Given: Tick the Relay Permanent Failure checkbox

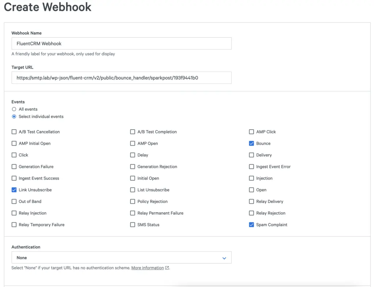Looking at the screenshot, I should point(133,213).
